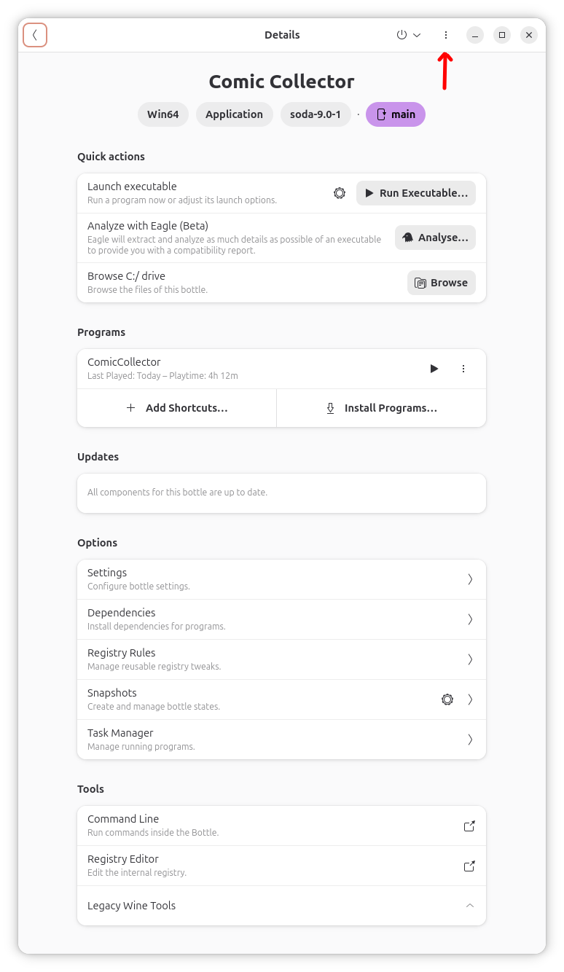Screen dimensions: 564x972
Task: Launch Command Line external tool icon
Action: (x=470, y=826)
